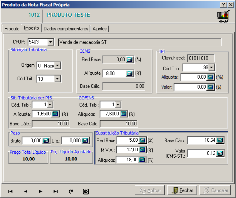Image resolution: width=236 pixels, height=198 pixels.
Task: Open the Origem dropdown list
Action: (x=58, y=65)
